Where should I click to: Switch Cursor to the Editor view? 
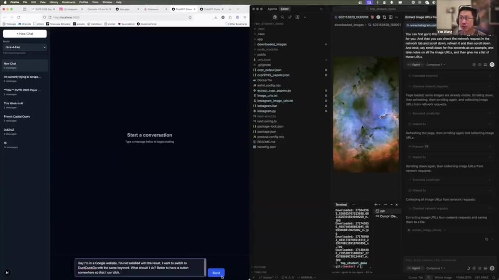(x=284, y=9)
